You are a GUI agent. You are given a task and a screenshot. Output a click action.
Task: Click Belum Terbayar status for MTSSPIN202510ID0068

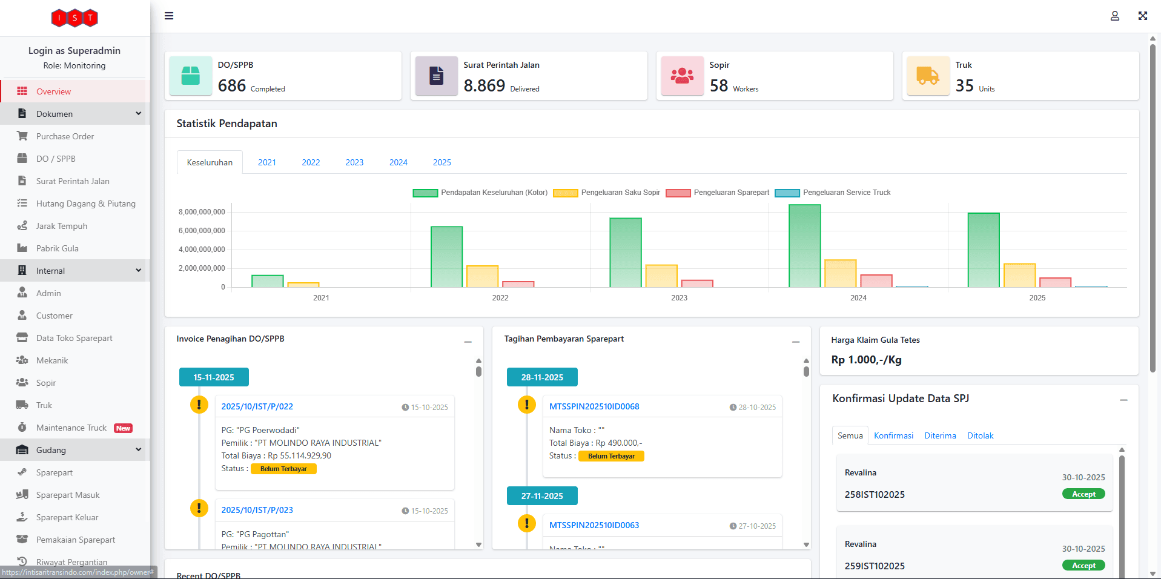pyautogui.click(x=611, y=456)
